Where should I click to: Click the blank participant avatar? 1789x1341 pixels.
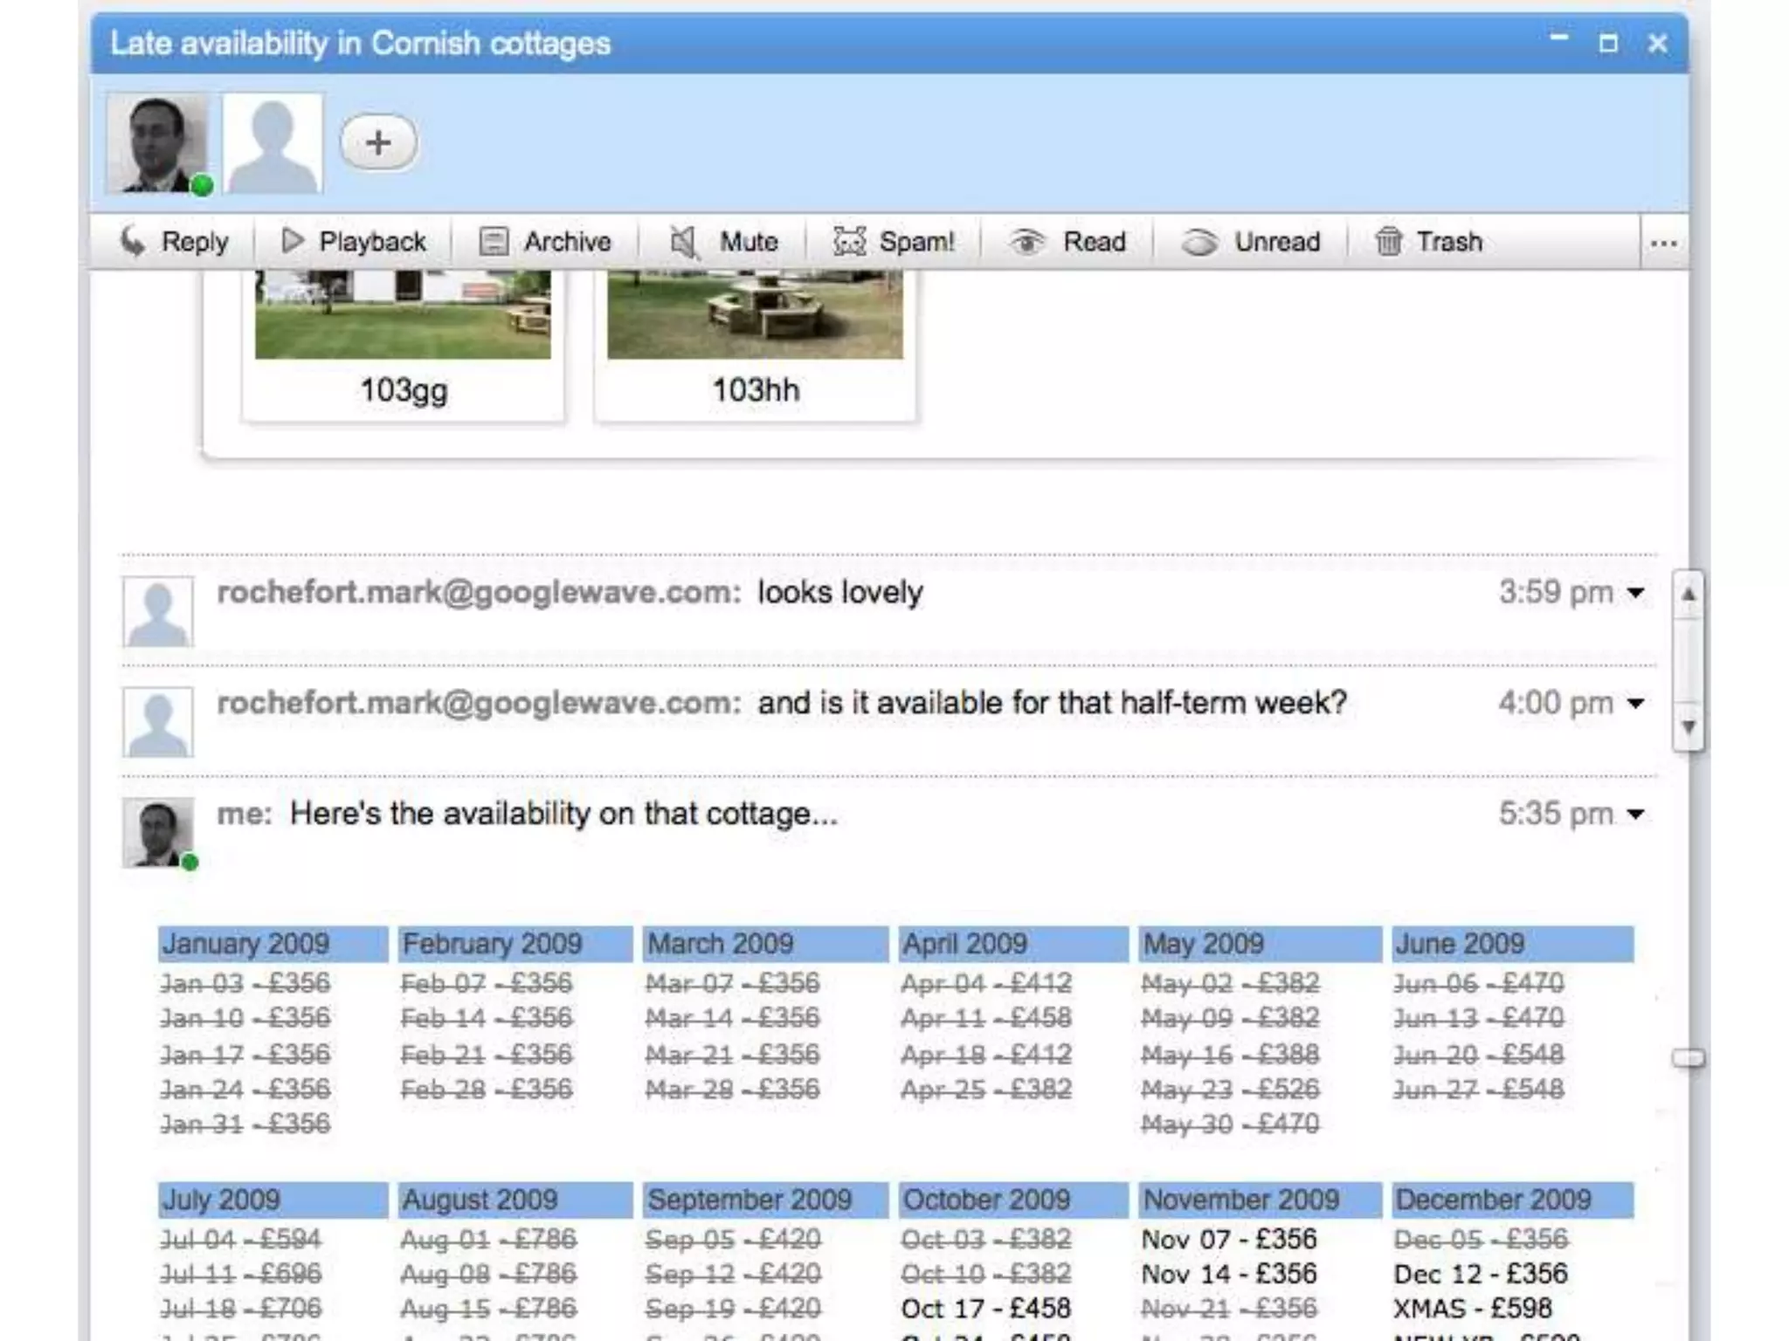[x=273, y=143]
